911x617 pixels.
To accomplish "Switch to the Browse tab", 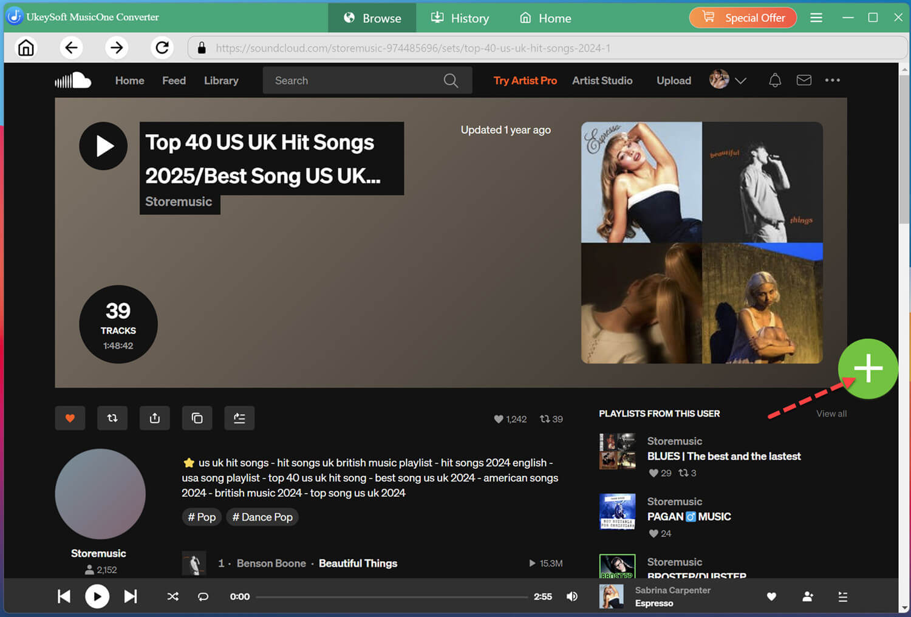I will pyautogui.click(x=372, y=18).
